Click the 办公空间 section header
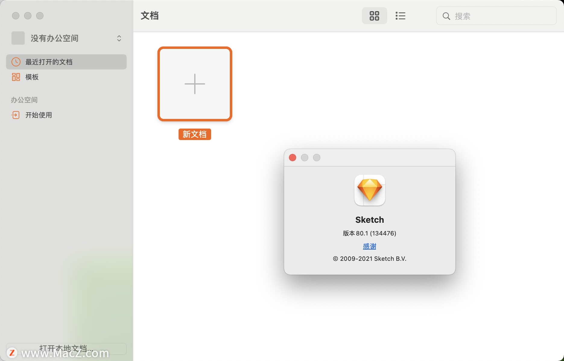 tap(24, 100)
